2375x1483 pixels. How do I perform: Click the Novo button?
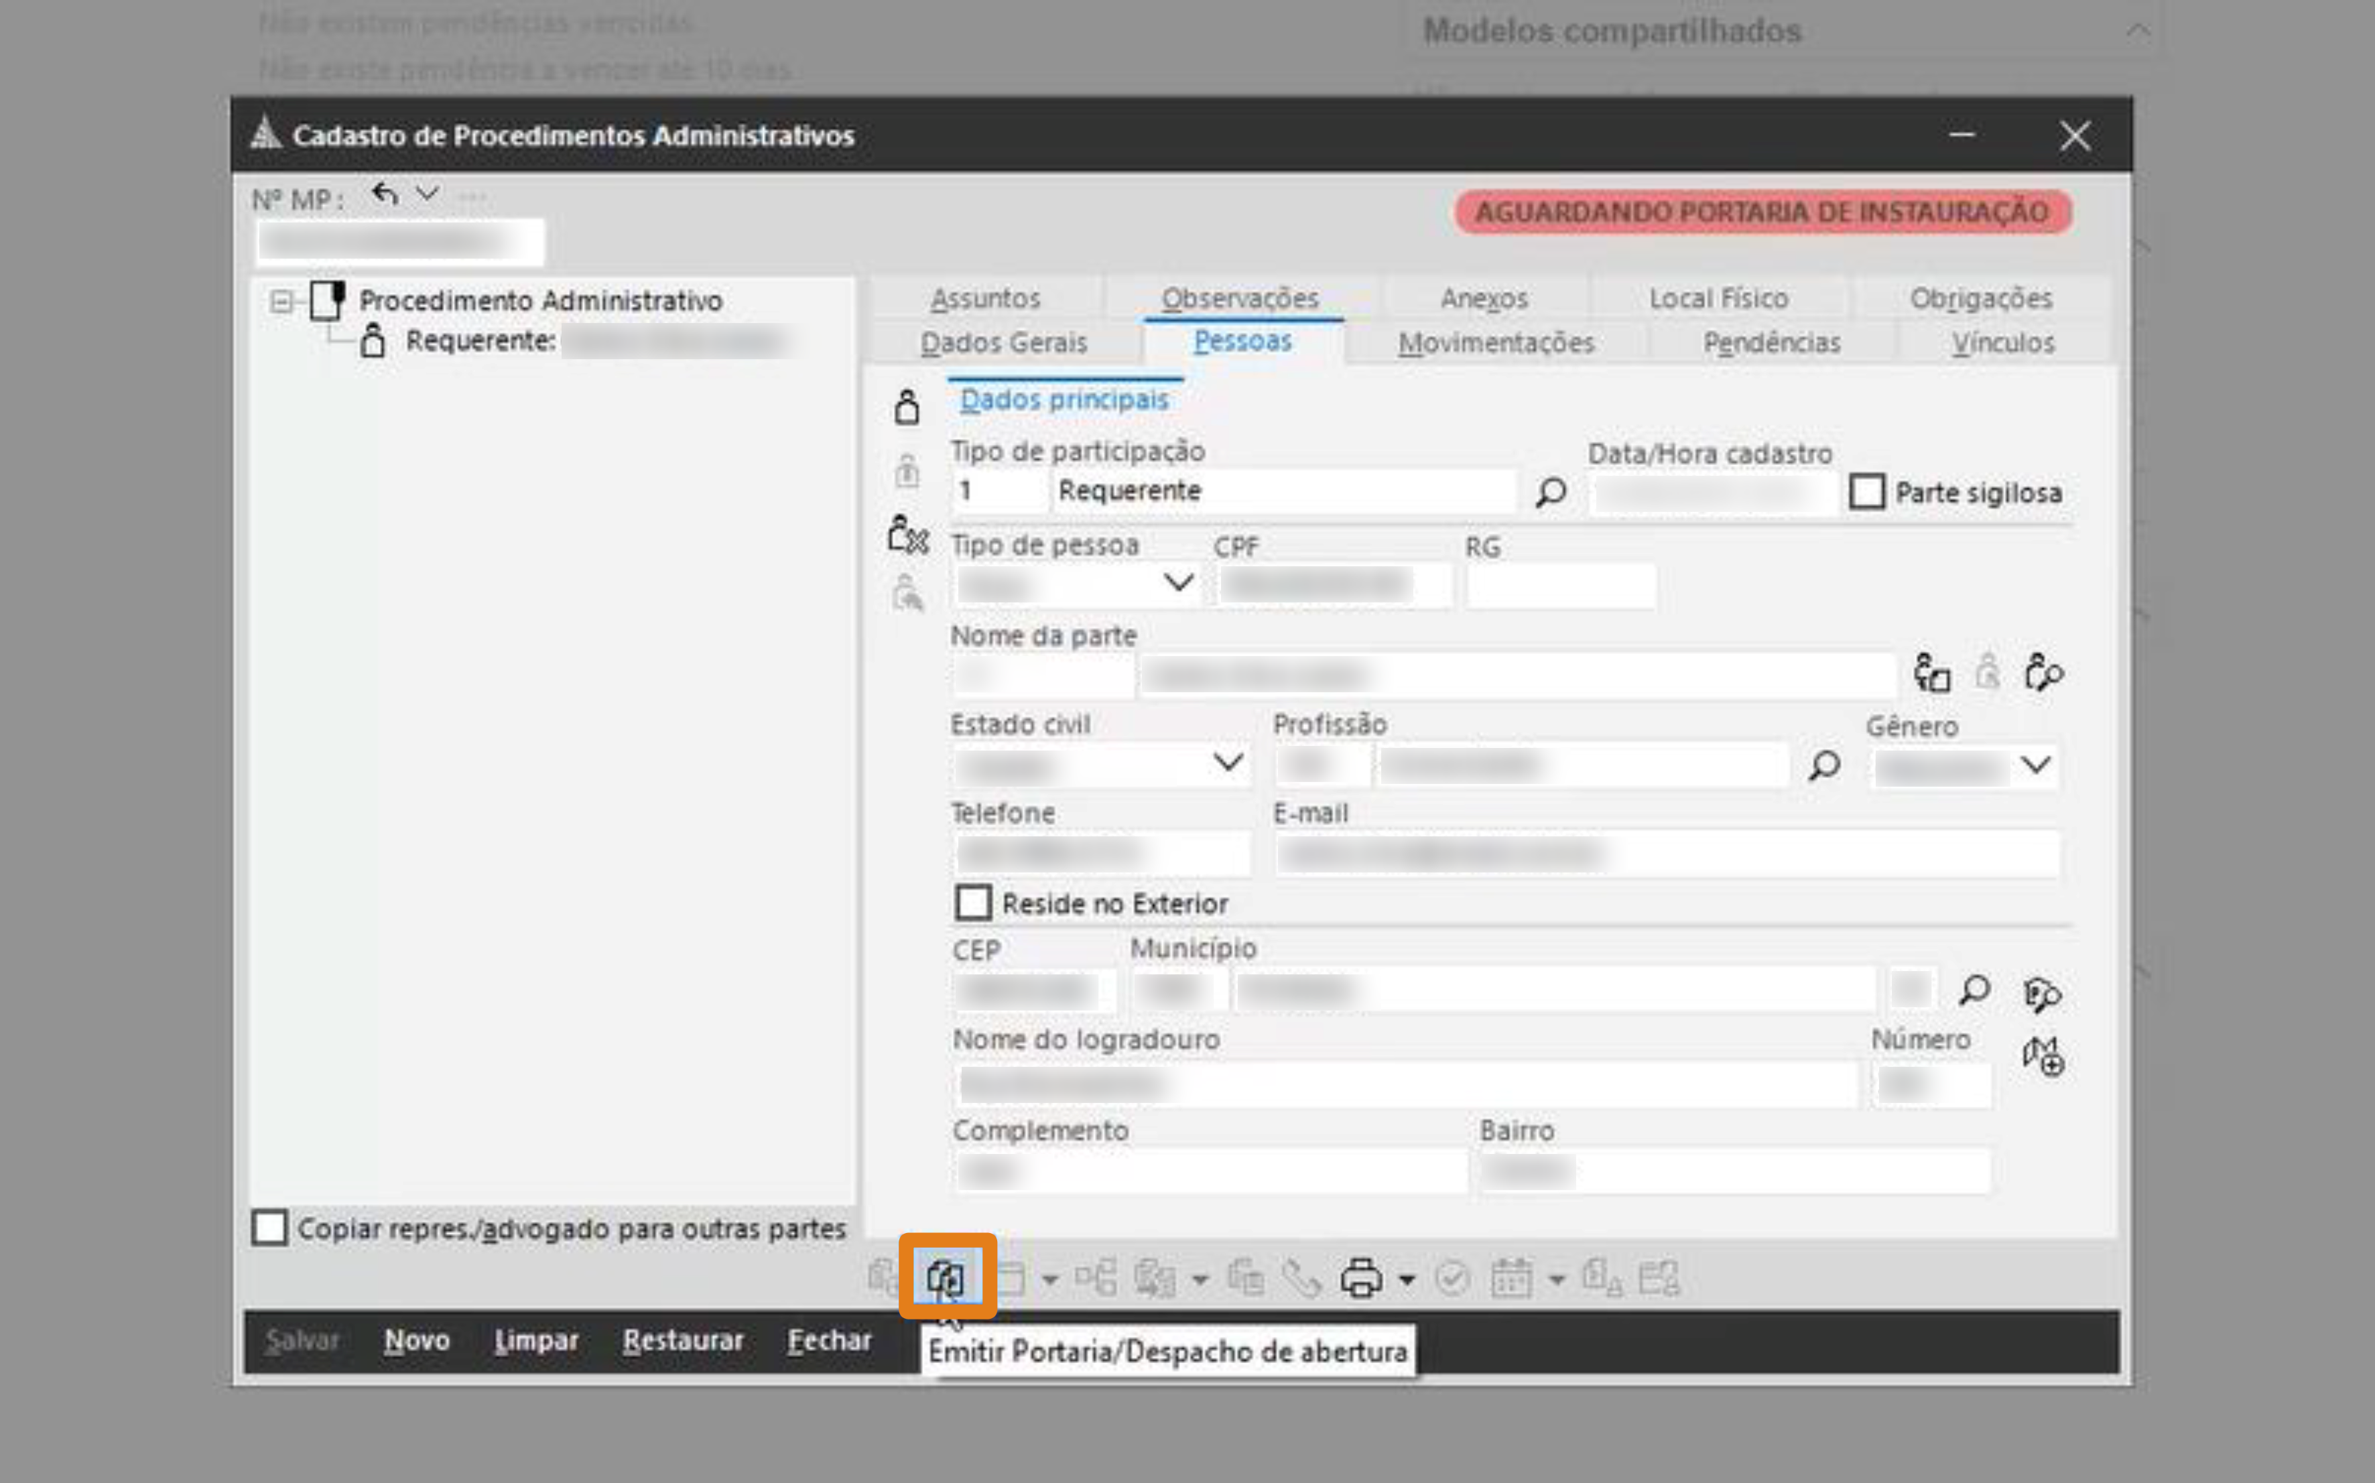click(417, 1340)
